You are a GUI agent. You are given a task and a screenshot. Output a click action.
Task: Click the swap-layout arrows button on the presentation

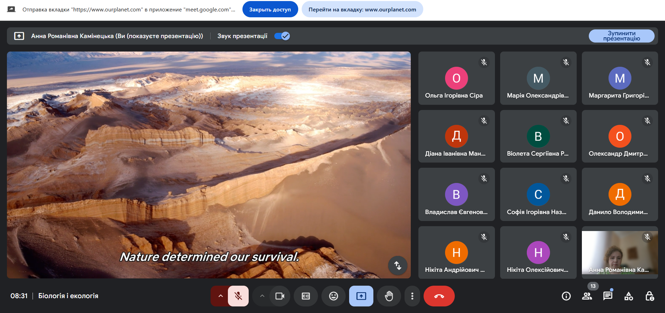pos(398,265)
